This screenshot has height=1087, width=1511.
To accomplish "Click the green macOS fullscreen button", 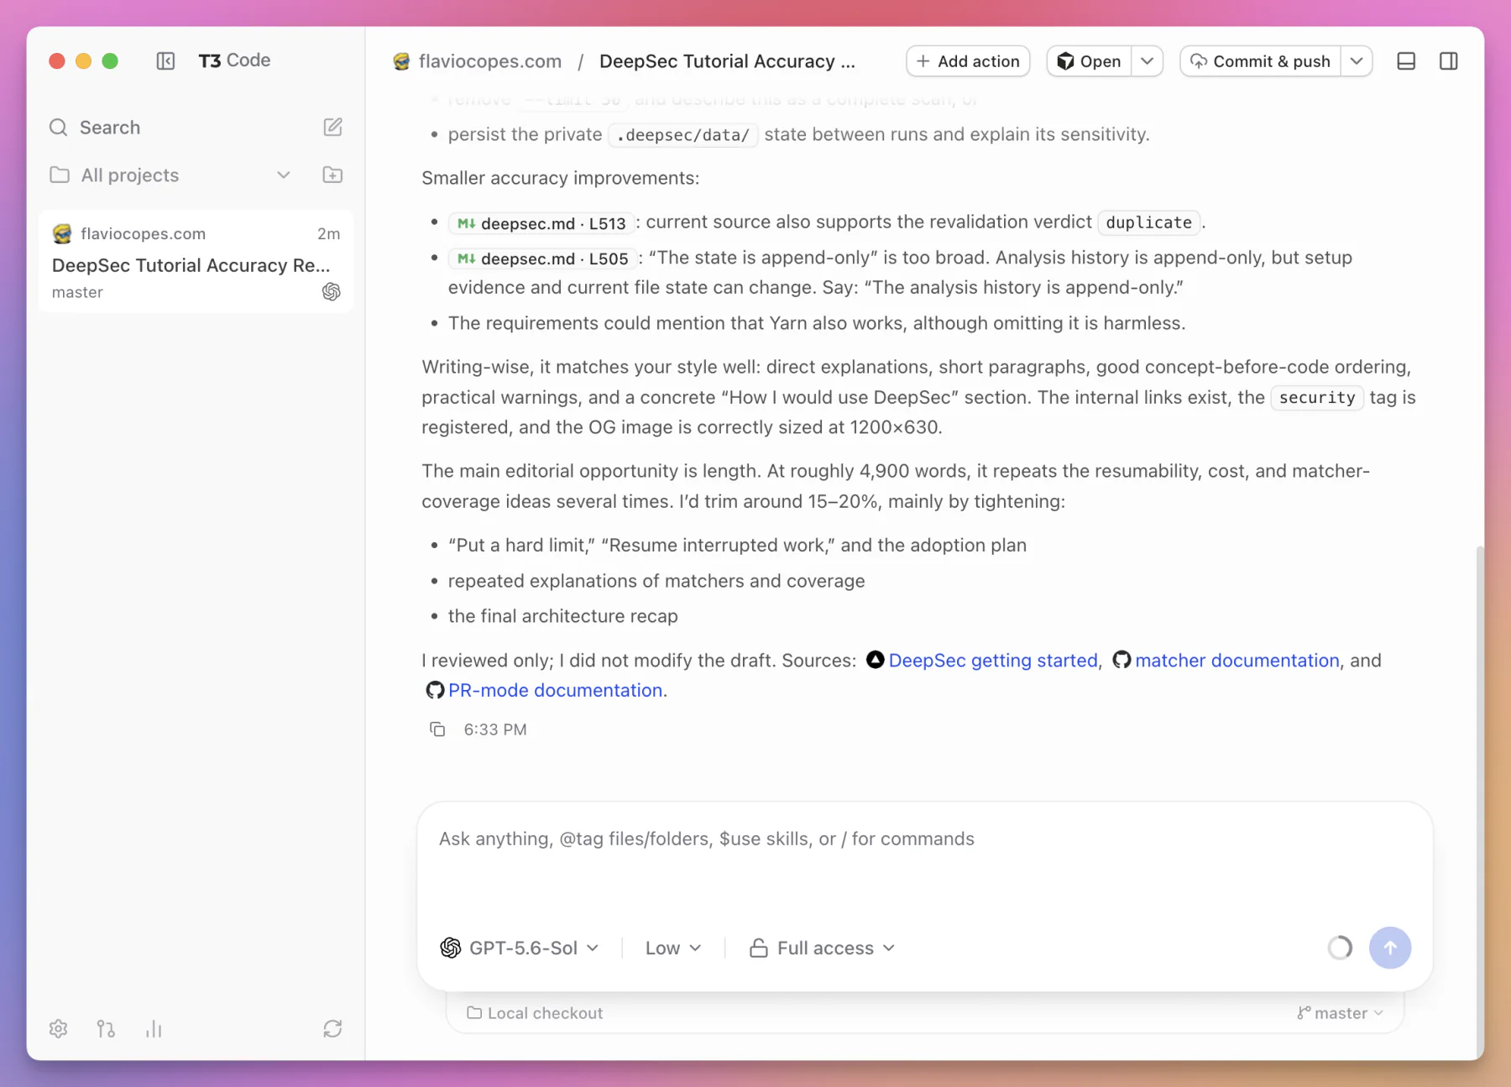I will click(x=110, y=60).
